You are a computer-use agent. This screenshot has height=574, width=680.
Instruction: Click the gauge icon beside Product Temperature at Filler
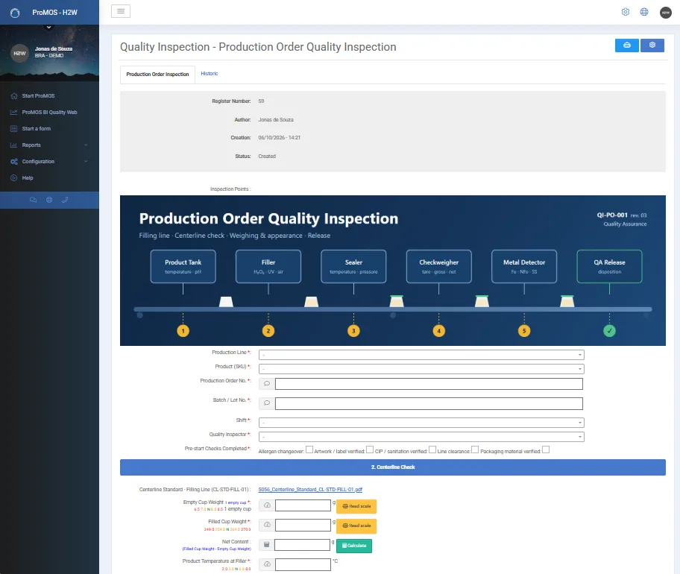(267, 564)
